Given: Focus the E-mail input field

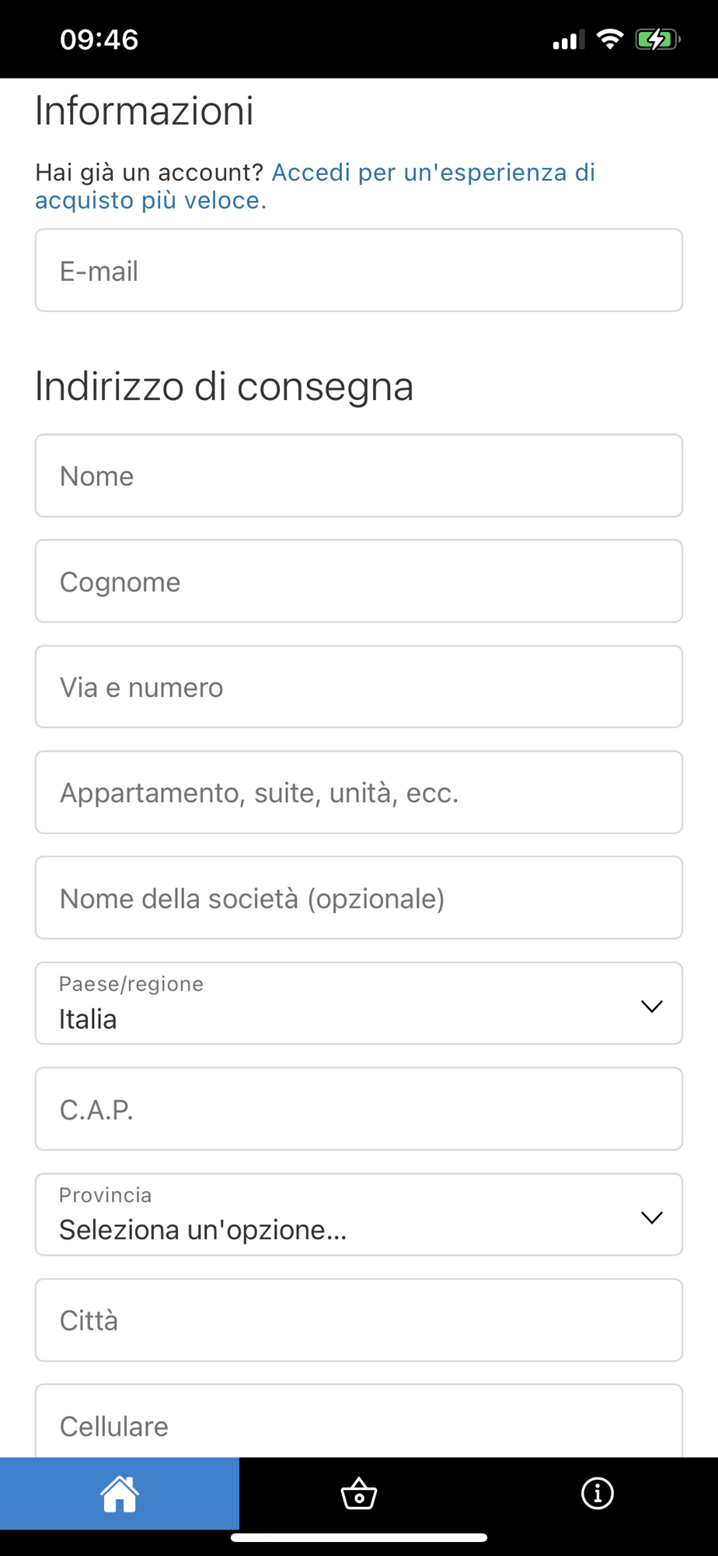Looking at the screenshot, I should 359,271.
